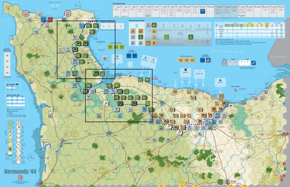
Task: Click the Clear weather box numbered 4
Action: click(242, 63)
